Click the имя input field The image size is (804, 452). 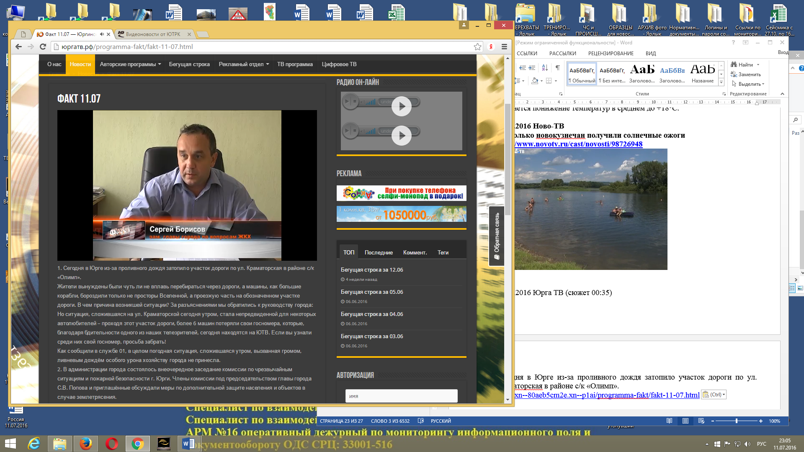(x=401, y=396)
